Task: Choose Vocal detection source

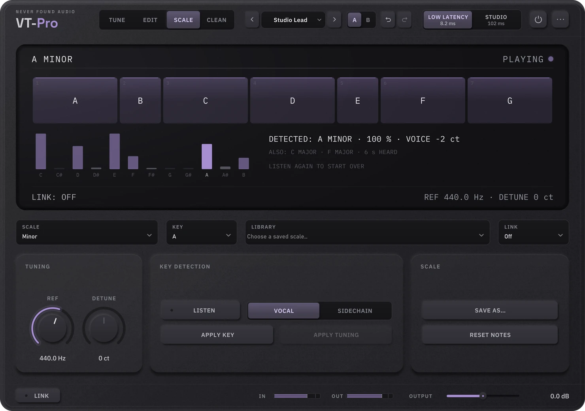Action: tap(284, 311)
